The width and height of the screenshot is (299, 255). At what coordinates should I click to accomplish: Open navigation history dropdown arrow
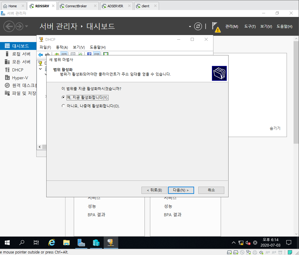(27, 26)
